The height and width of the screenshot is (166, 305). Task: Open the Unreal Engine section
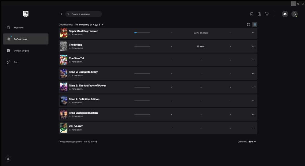21,51
